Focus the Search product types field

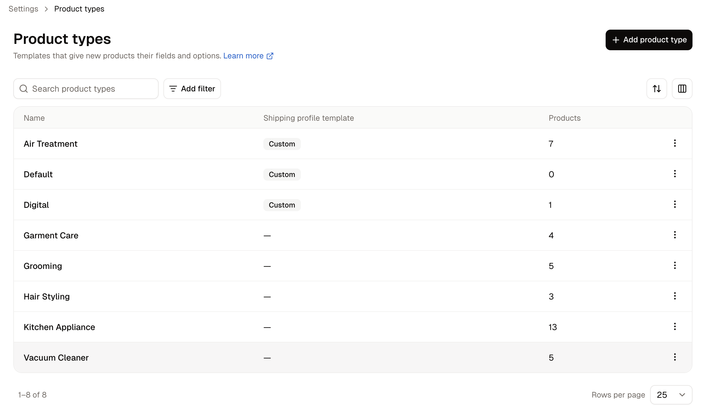coord(86,89)
